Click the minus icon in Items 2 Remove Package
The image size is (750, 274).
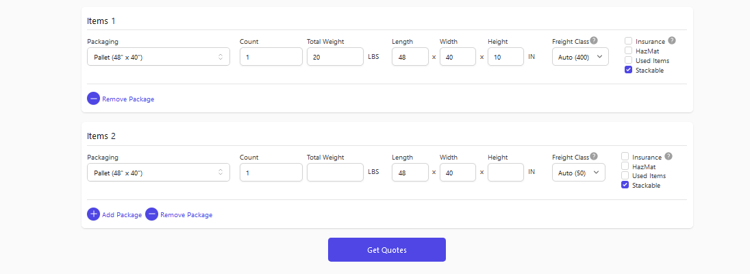click(x=151, y=214)
